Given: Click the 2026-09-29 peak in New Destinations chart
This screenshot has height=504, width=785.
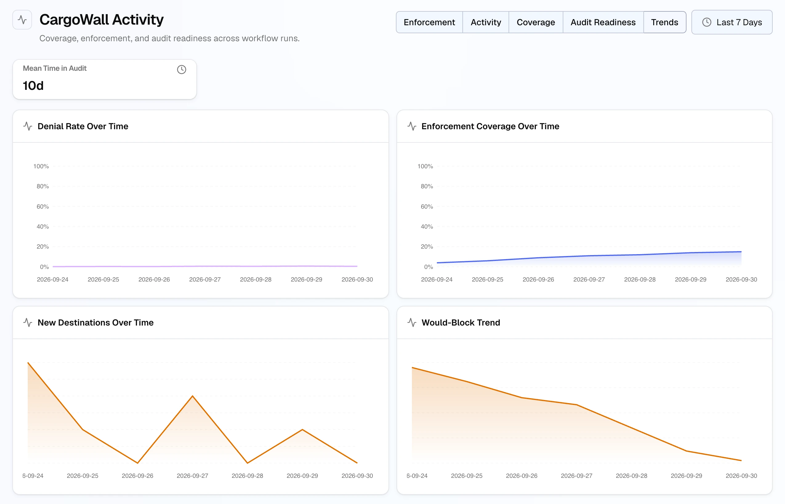Looking at the screenshot, I should 302,429.
